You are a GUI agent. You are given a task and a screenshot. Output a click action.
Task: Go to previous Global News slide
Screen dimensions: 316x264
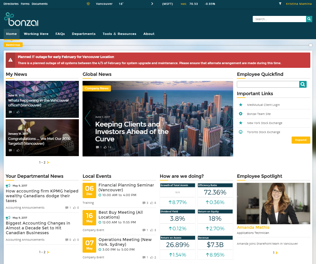tap(87, 118)
